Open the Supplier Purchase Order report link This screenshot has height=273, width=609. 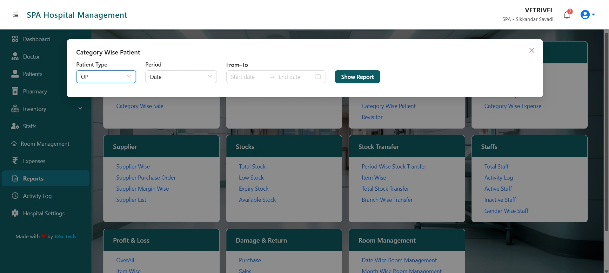[x=146, y=178]
